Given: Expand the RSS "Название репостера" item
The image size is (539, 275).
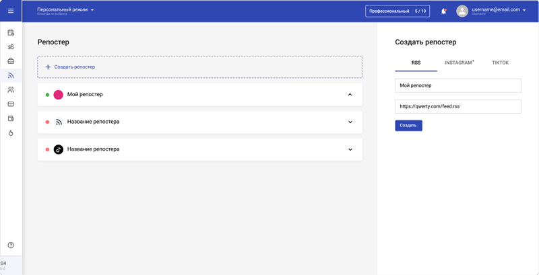Looking at the screenshot, I should point(350,122).
